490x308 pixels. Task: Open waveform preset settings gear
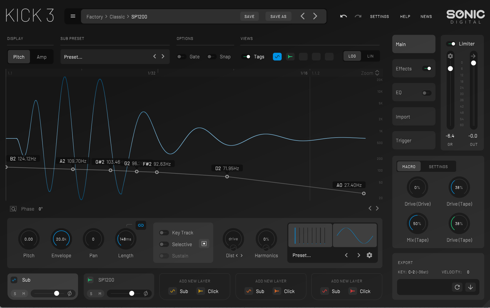[x=370, y=255]
